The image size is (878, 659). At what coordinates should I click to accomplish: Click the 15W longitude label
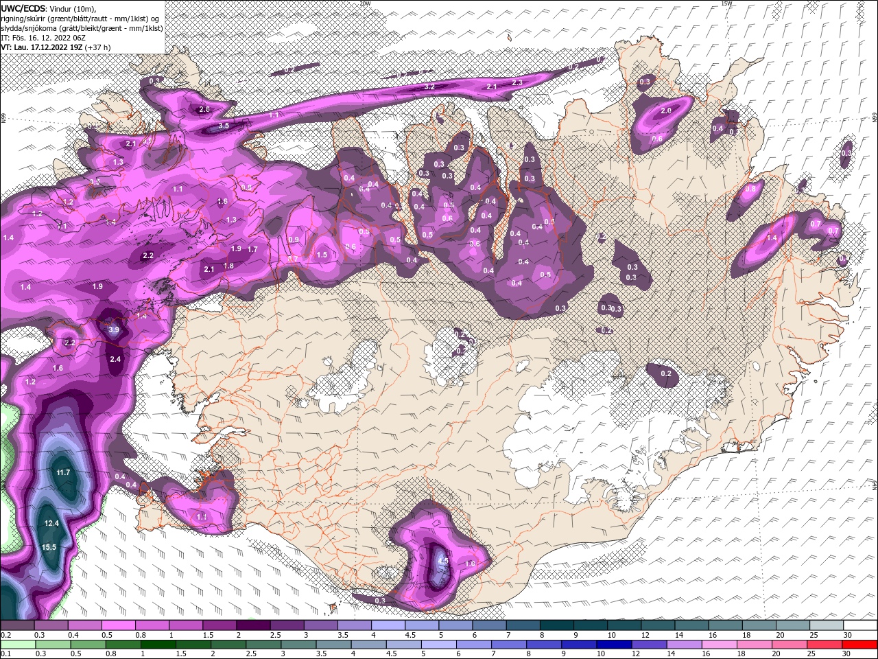coord(727,3)
